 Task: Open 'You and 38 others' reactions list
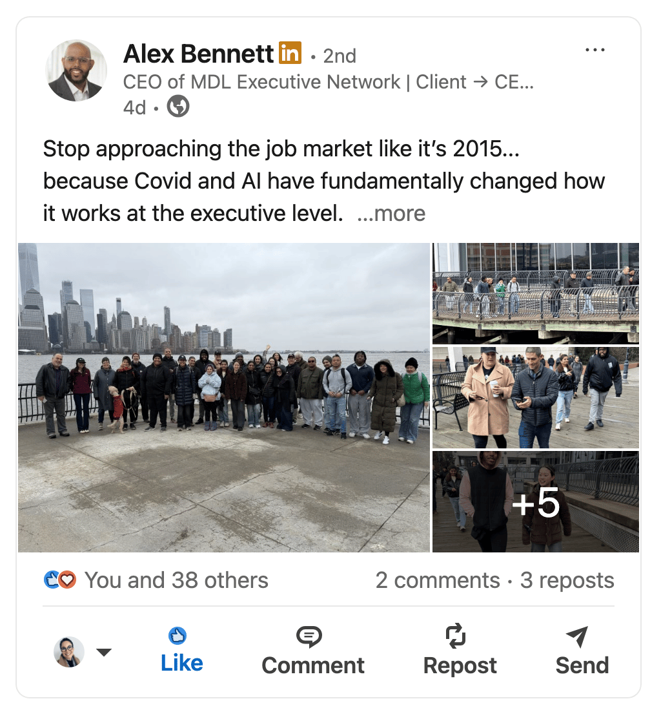coord(176,580)
